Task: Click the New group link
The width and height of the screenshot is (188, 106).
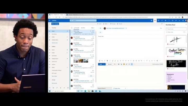Action: pyautogui.click(x=54, y=83)
